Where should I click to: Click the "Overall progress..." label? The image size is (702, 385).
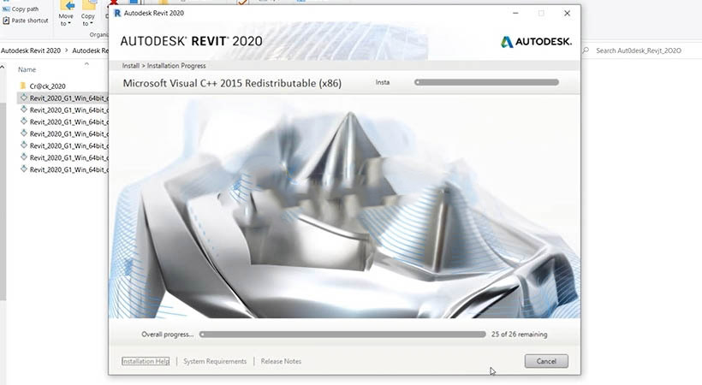pyautogui.click(x=168, y=335)
